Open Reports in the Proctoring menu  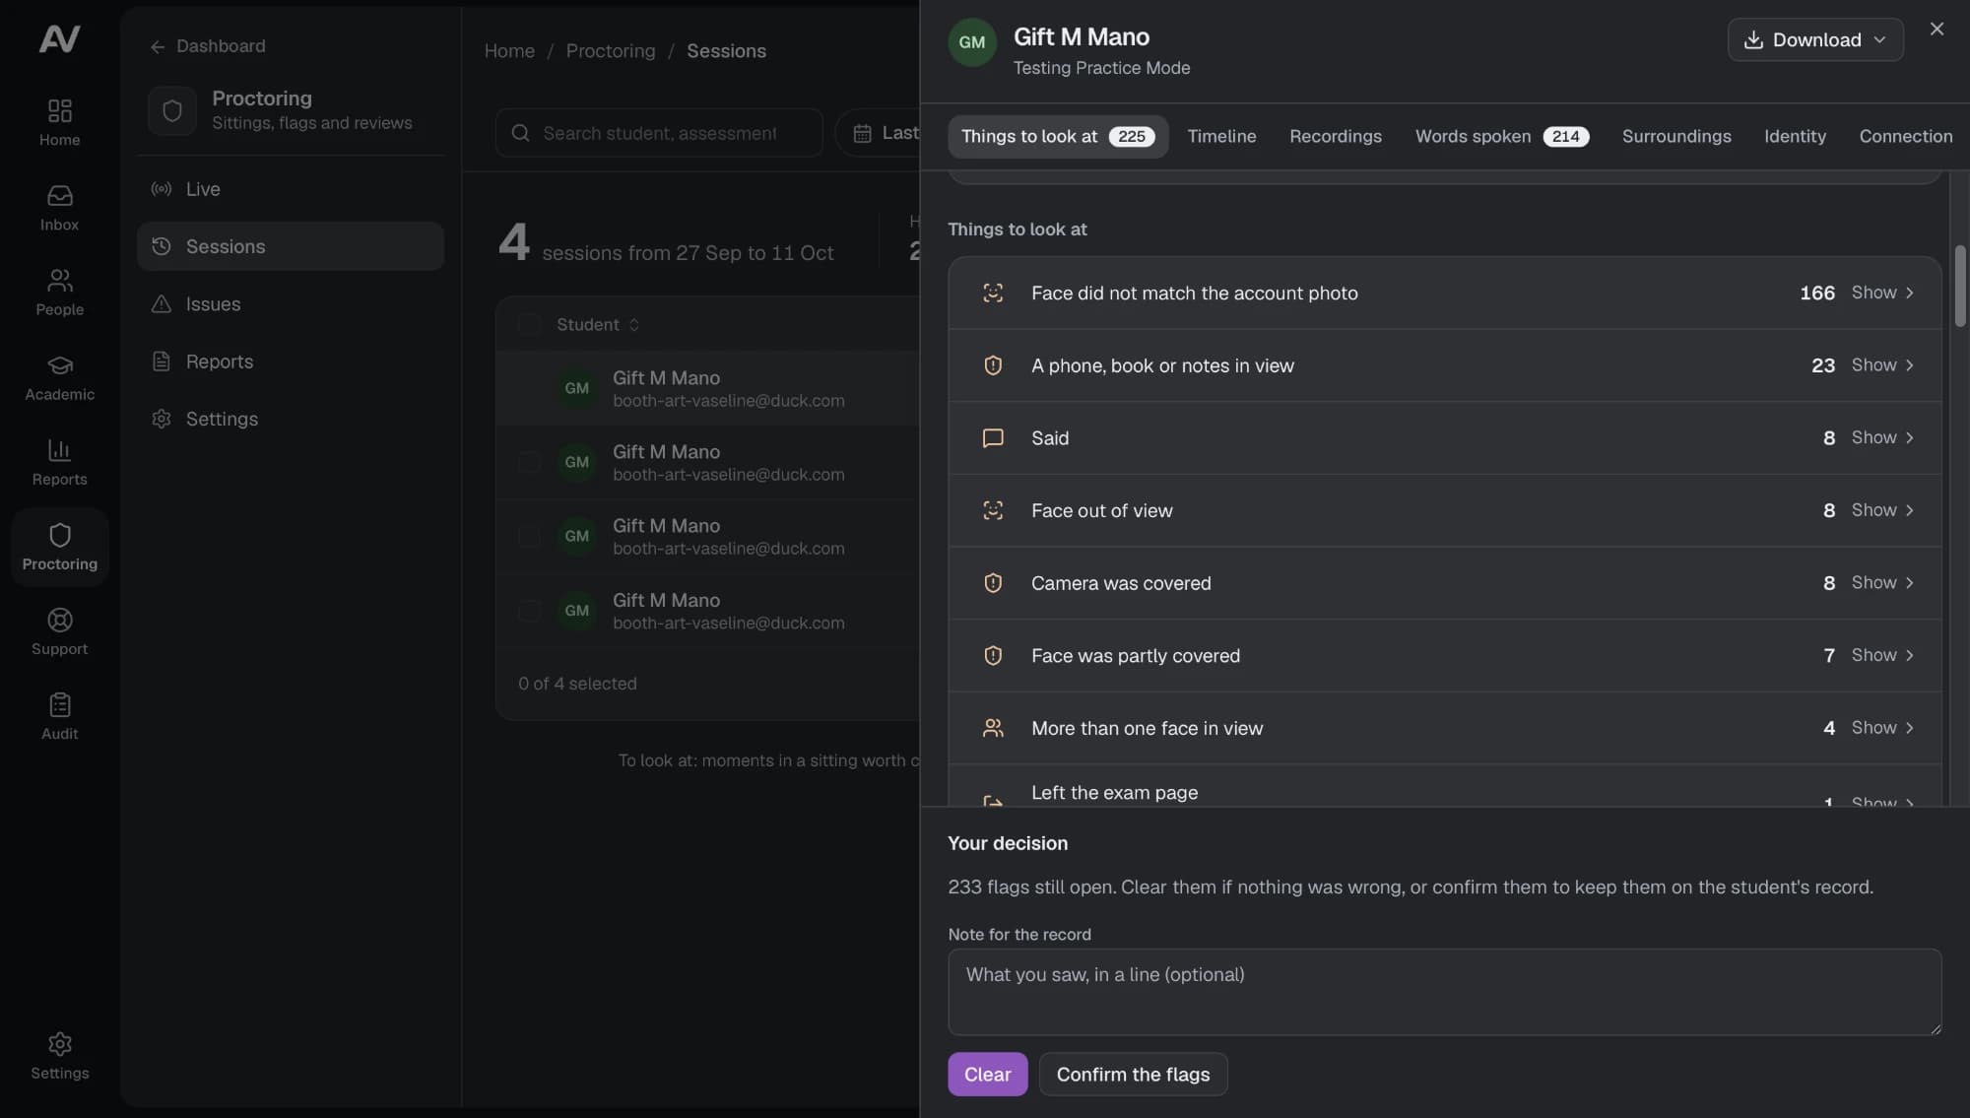click(x=290, y=362)
